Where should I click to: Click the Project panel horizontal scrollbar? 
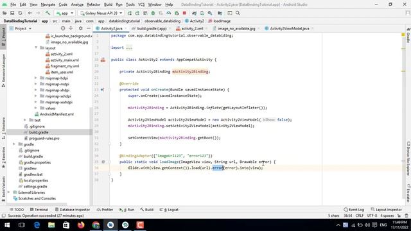coord(37,204)
